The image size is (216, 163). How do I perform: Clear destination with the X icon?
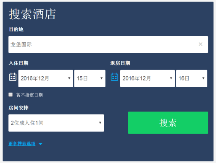coord(200,44)
